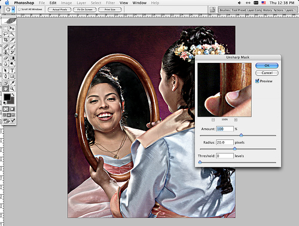The image size is (299, 226).
Task: Uncheck the Preview checkbox
Action: click(257, 81)
